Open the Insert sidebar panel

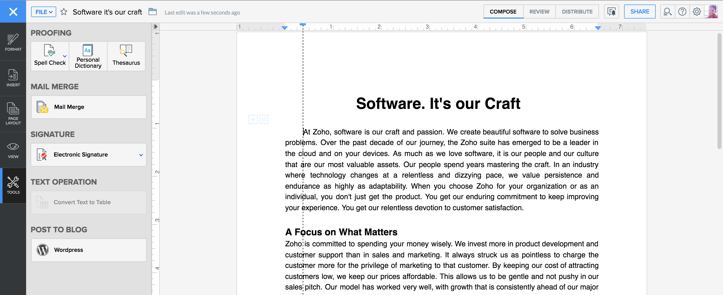[13, 78]
